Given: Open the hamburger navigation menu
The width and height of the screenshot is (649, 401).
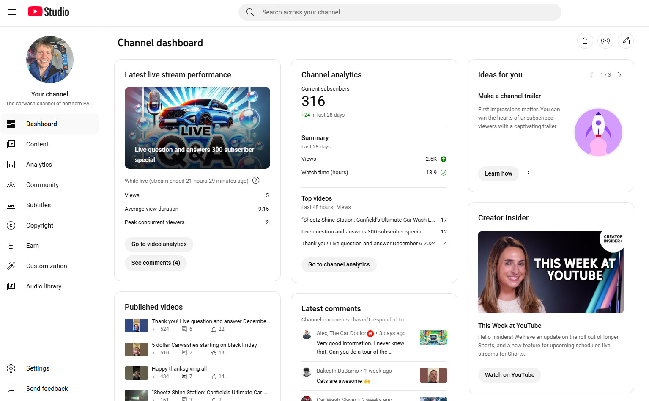Looking at the screenshot, I should coord(12,12).
